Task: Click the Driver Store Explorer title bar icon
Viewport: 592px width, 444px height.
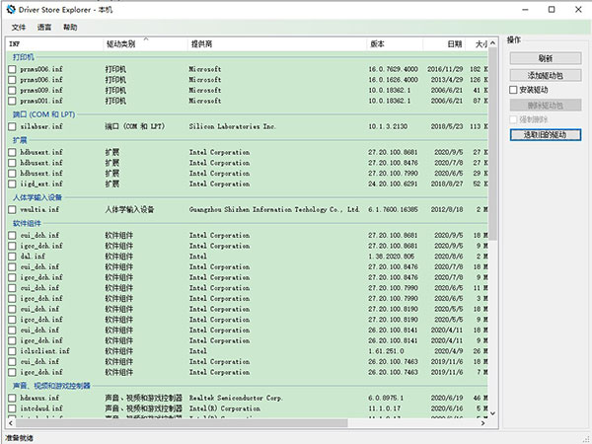Action: pos(10,10)
